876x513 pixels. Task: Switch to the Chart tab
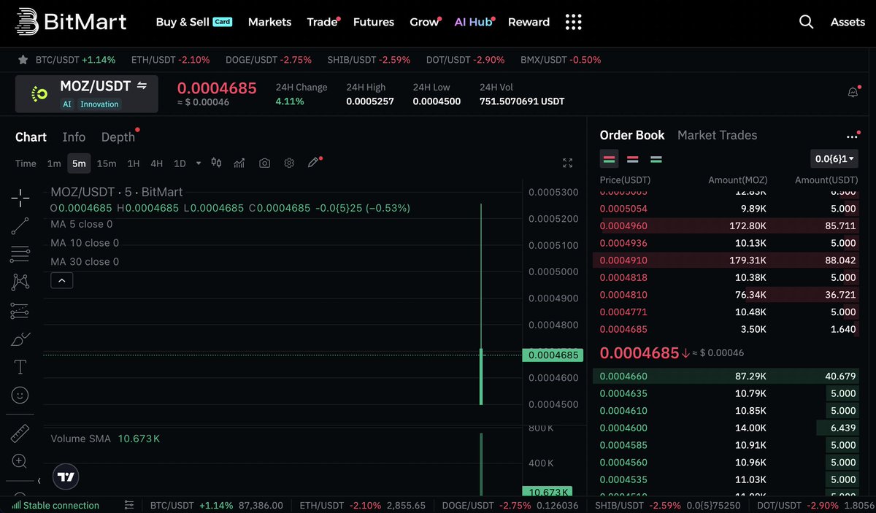tap(31, 137)
